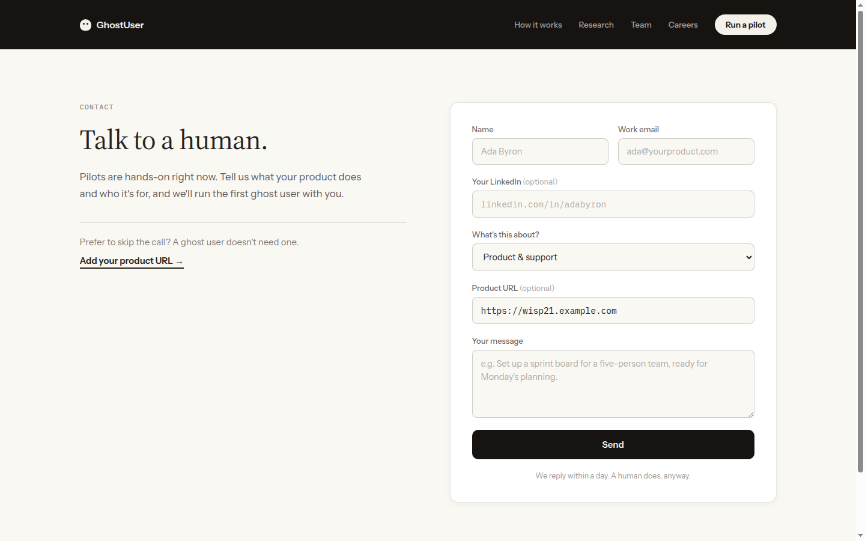Focus the Name input field
The image size is (865, 541).
coord(540,151)
